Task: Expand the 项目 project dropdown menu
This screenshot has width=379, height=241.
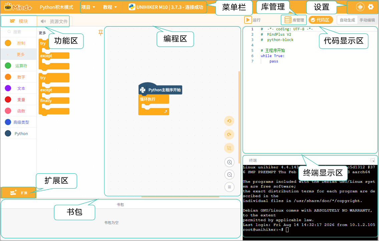Action: click(88, 7)
